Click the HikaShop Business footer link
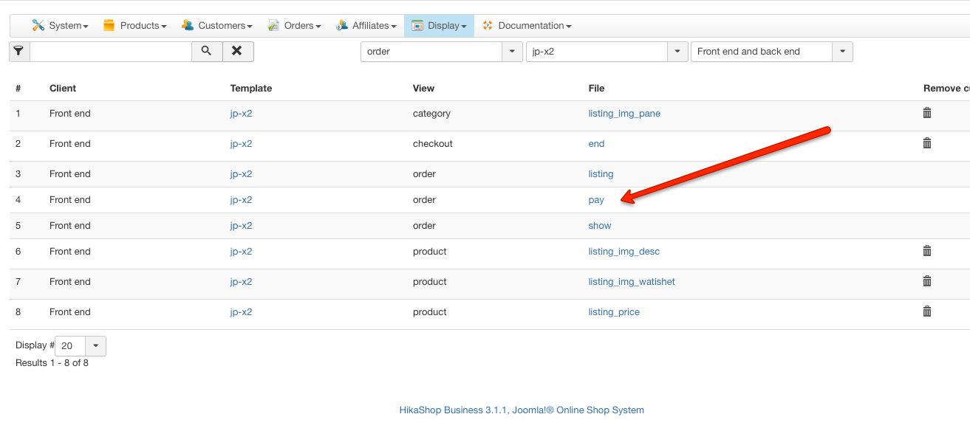970x431 pixels. point(521,410)
